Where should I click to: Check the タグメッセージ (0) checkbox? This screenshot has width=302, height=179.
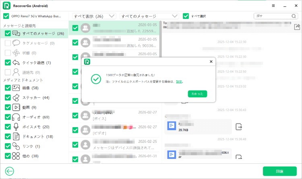click(x=8, y=43)
